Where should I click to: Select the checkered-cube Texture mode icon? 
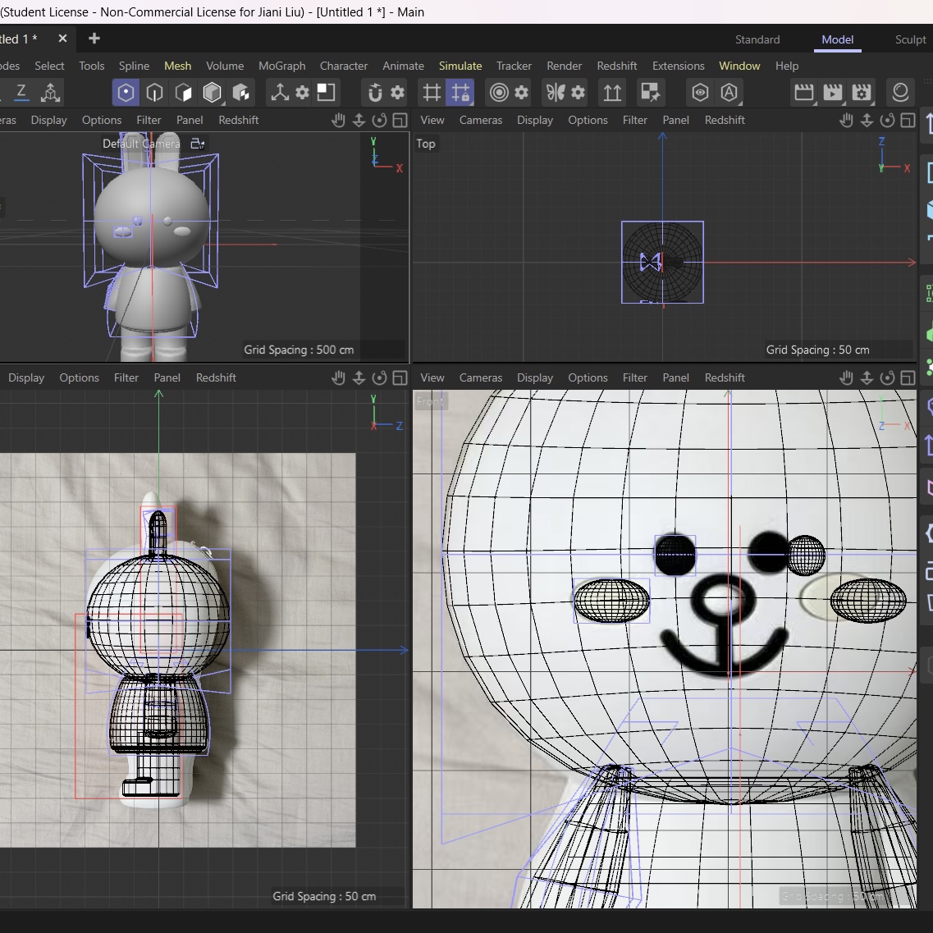[x=241, y=92]
